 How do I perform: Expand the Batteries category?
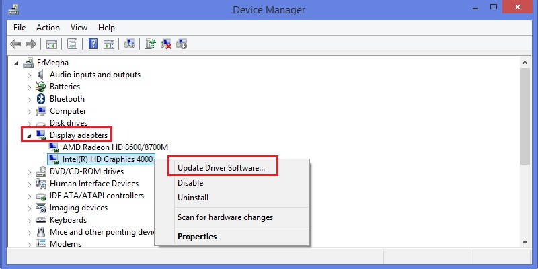point(30,87)
